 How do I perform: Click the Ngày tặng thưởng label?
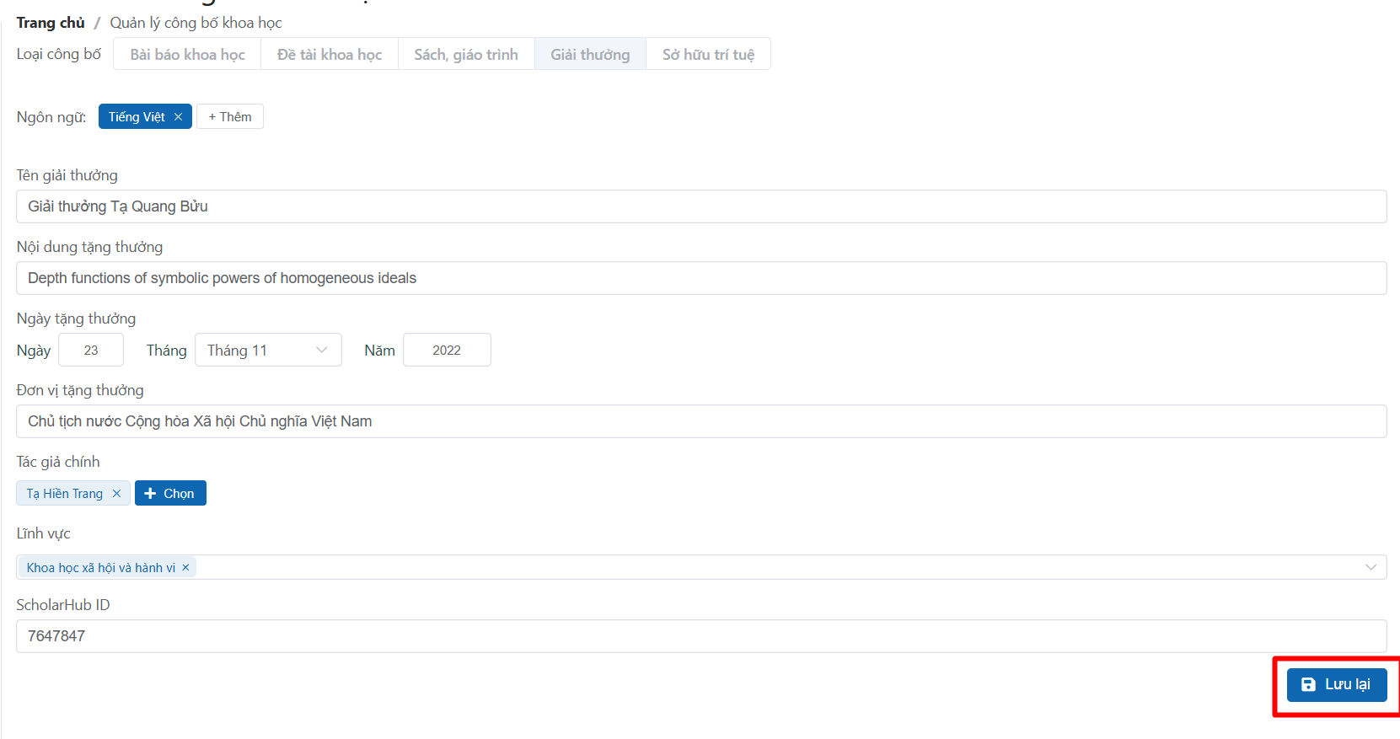76,319
